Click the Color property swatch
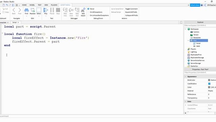Image resolution: width=216 pixels, height=122 pixels. (209, 87)
